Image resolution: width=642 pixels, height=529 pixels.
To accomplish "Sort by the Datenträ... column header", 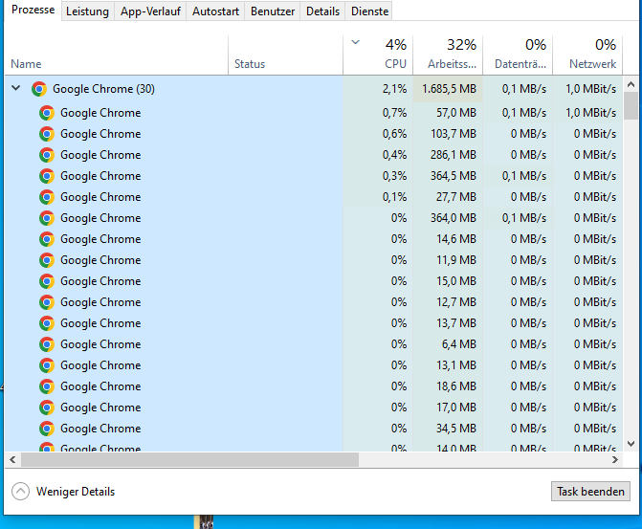I will click(x=518, y=55).
